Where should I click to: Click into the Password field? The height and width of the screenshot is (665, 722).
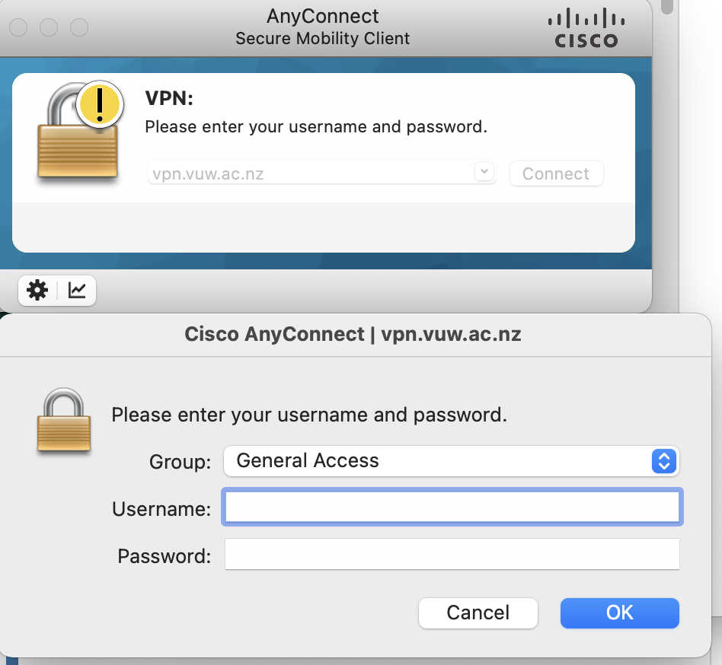coord(452,555)
